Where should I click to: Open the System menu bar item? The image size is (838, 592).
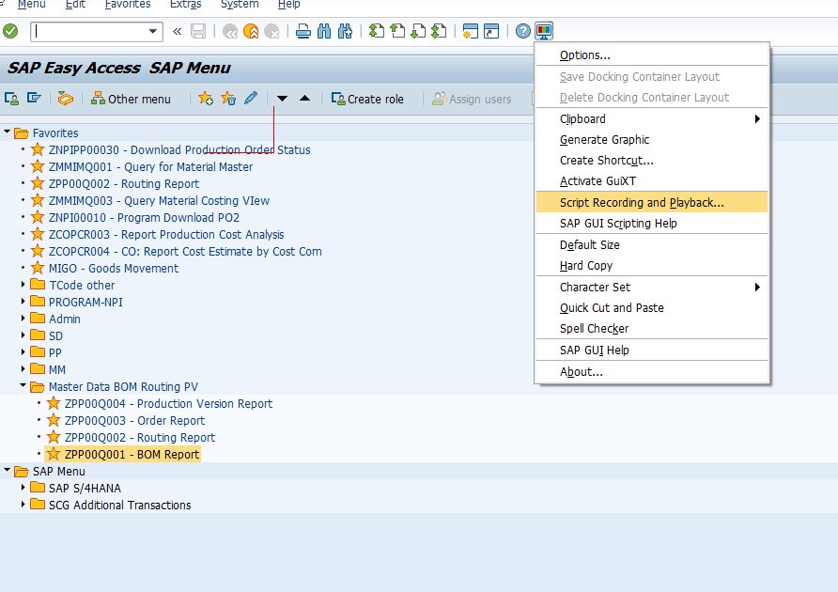[240, 5]
